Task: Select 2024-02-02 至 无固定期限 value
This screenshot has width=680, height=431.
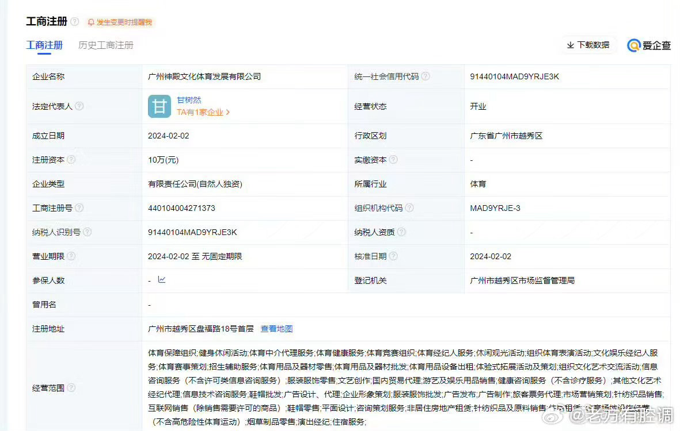Action: pos(195,257)
